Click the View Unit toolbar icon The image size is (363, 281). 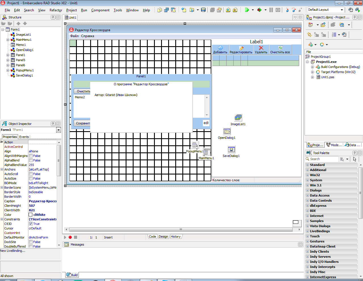(x=160, y=10)
